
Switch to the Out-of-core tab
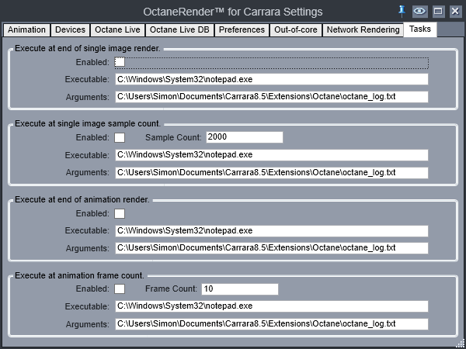296,30
